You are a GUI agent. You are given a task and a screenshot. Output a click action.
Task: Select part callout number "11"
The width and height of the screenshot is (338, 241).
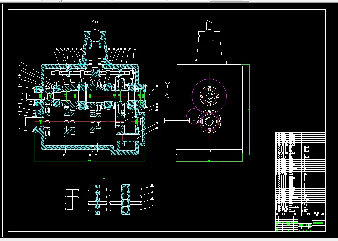[x=19, y=69]
